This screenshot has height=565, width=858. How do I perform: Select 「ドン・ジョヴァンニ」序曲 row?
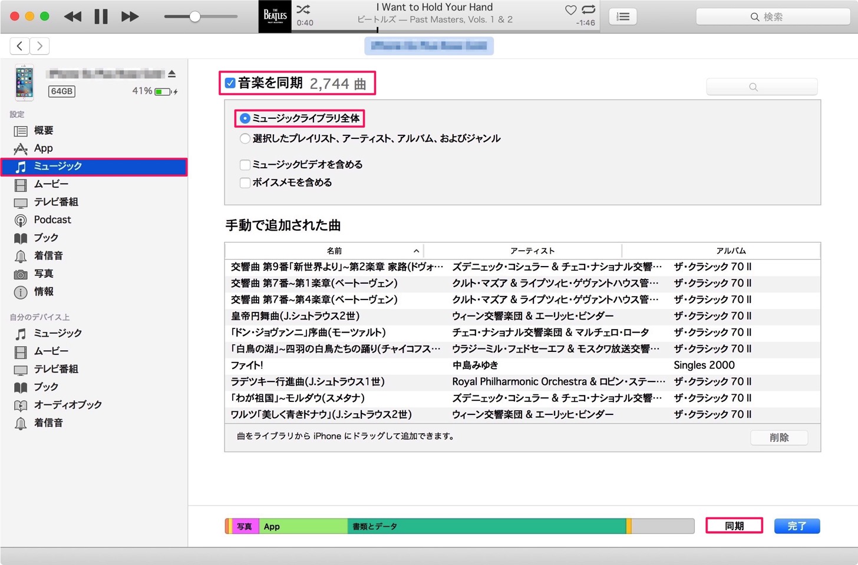[522, 333]
